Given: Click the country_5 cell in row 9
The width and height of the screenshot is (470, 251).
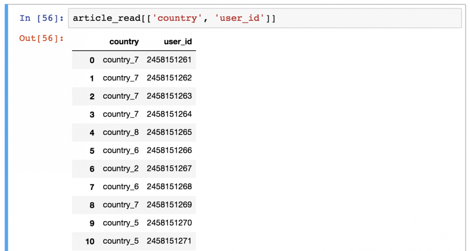Looking at the screenshot, I should pyautogui.click(x=121, y=223).
